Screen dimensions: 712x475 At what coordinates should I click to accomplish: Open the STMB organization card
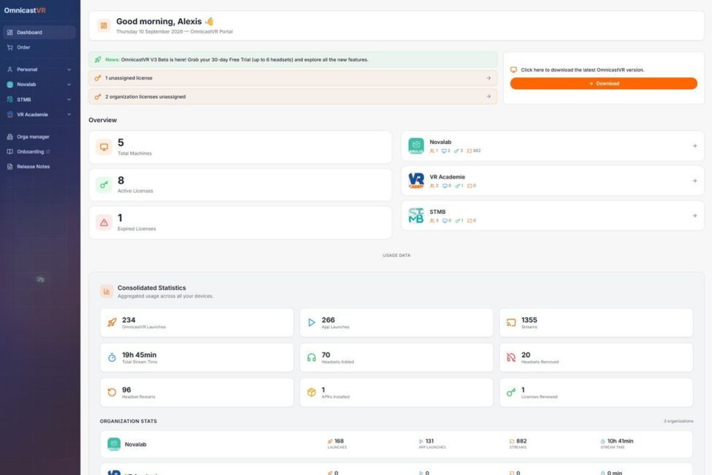point(553,216)
